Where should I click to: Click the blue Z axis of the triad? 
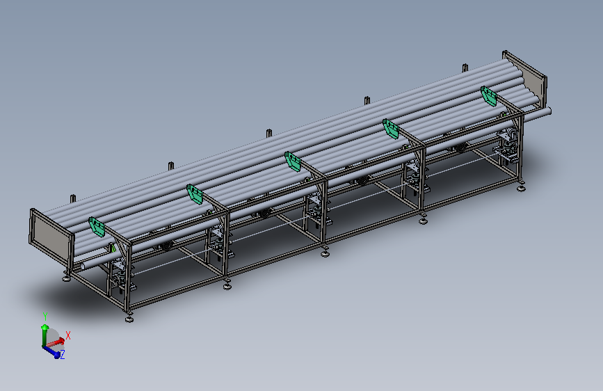point(52,352)
